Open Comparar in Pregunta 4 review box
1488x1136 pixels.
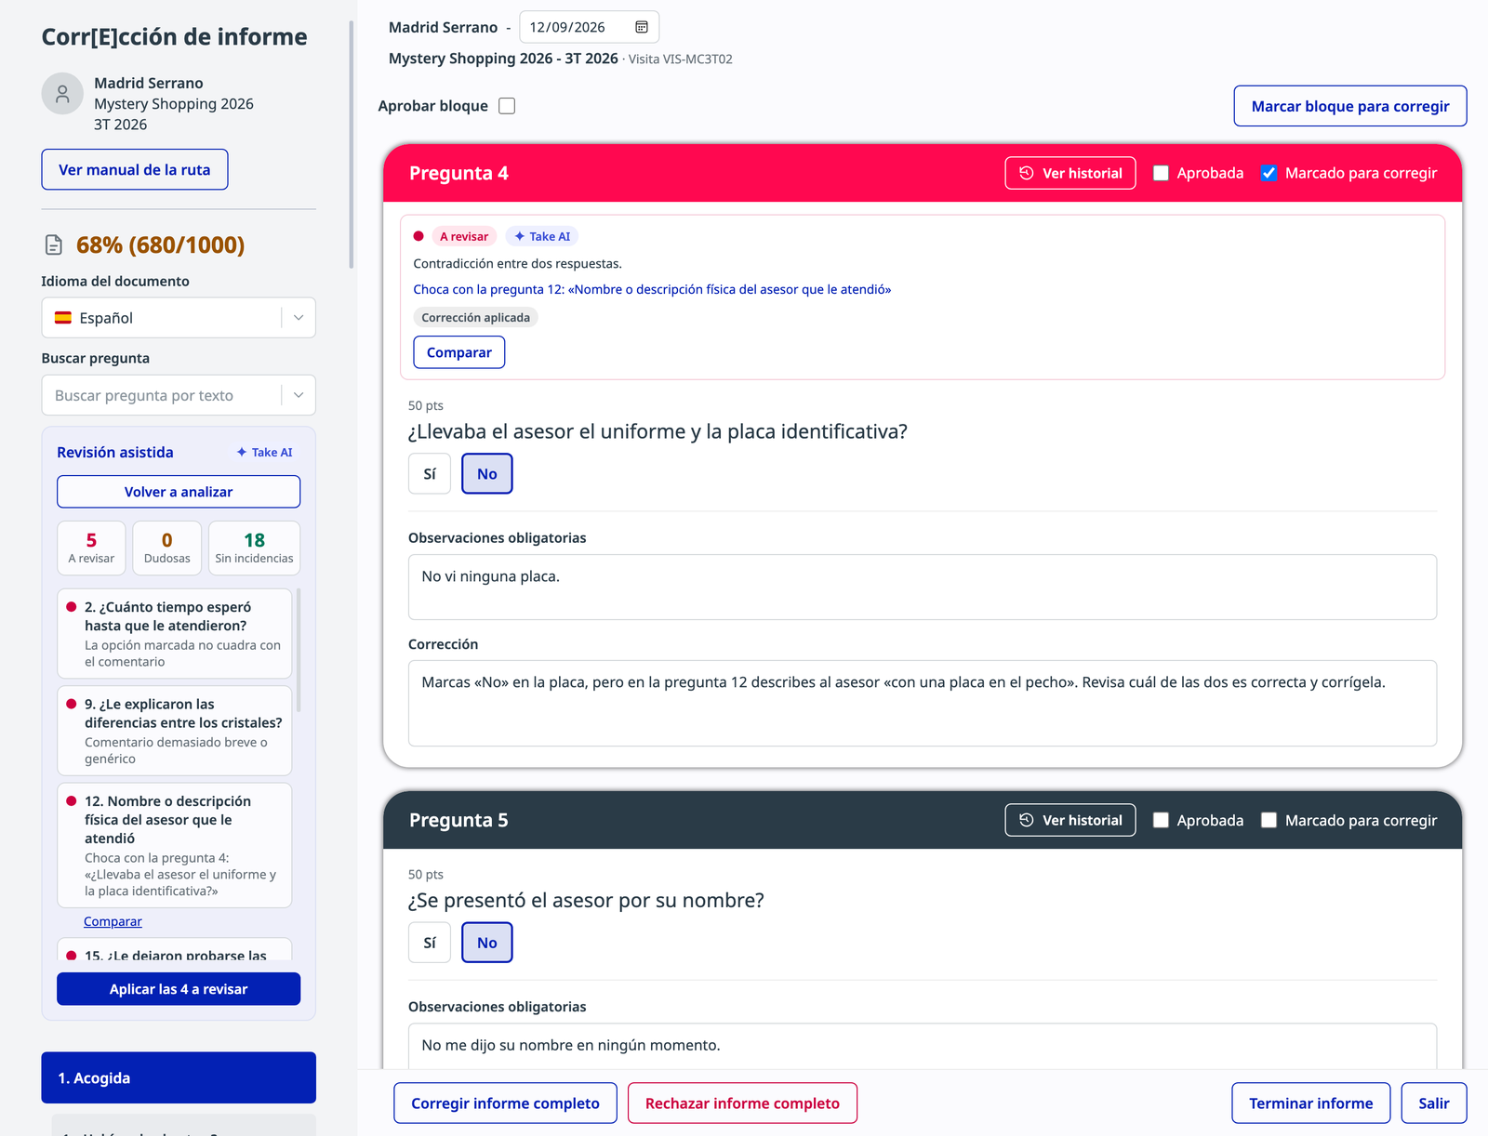pyautogui.click(x=459, y=352)
